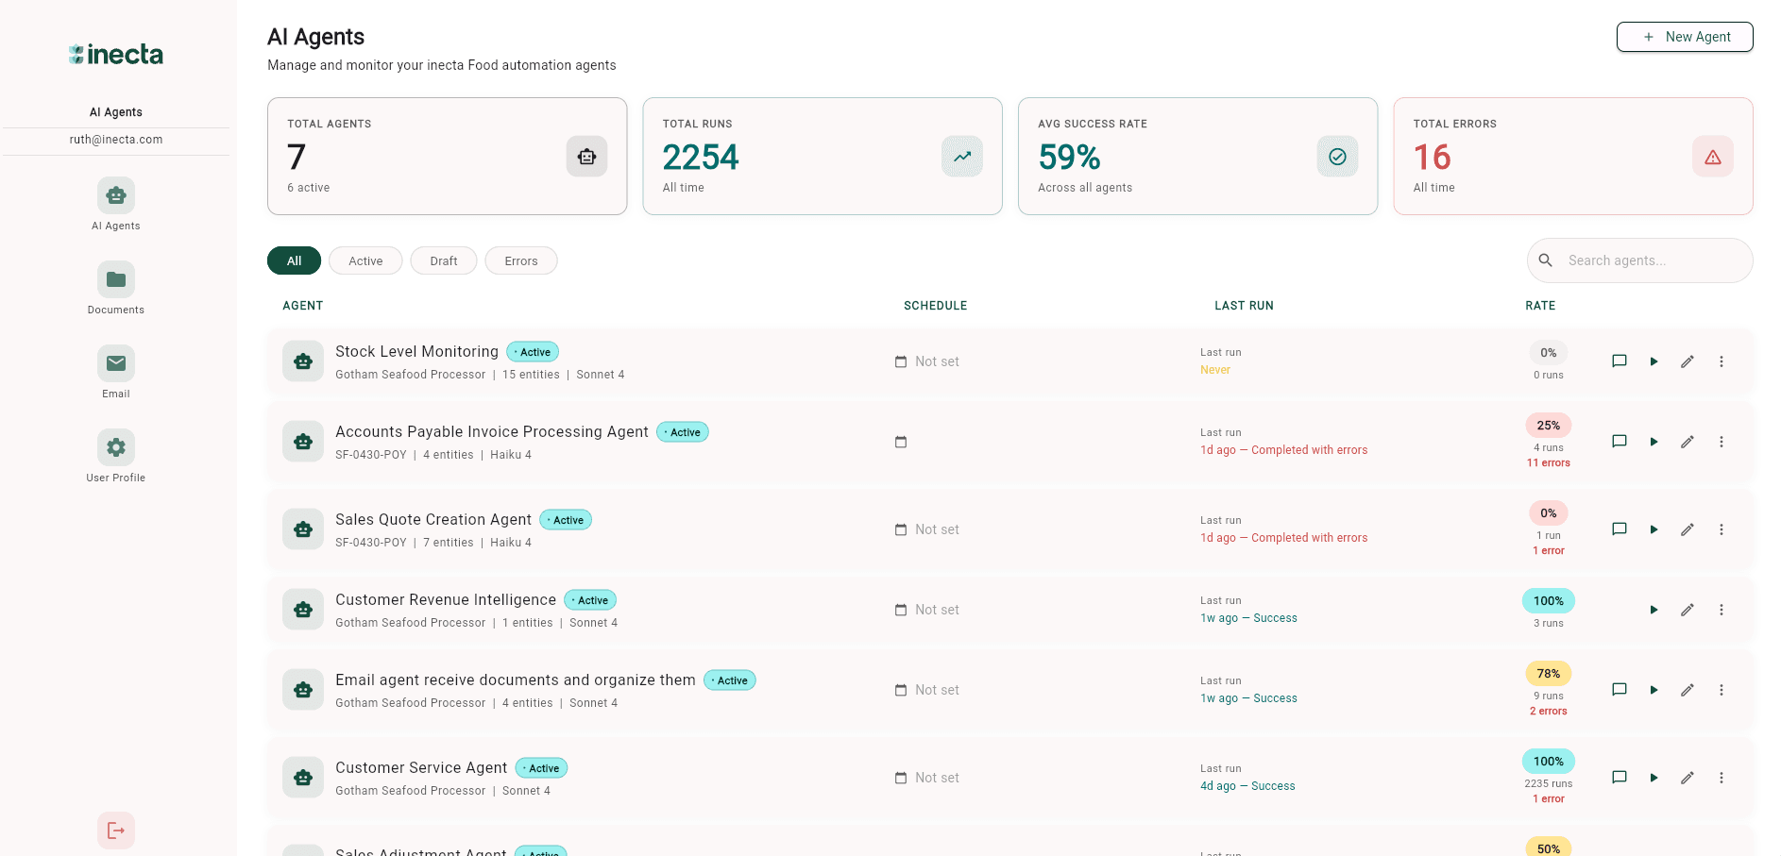
Task: Open more options for Stock Level Monitoring
Action: coord(1722,361)
